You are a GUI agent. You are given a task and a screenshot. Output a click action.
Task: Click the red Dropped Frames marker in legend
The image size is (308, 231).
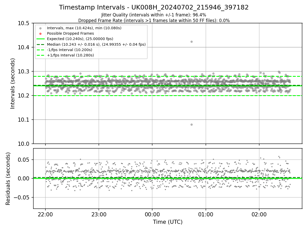tap(40, 34)
